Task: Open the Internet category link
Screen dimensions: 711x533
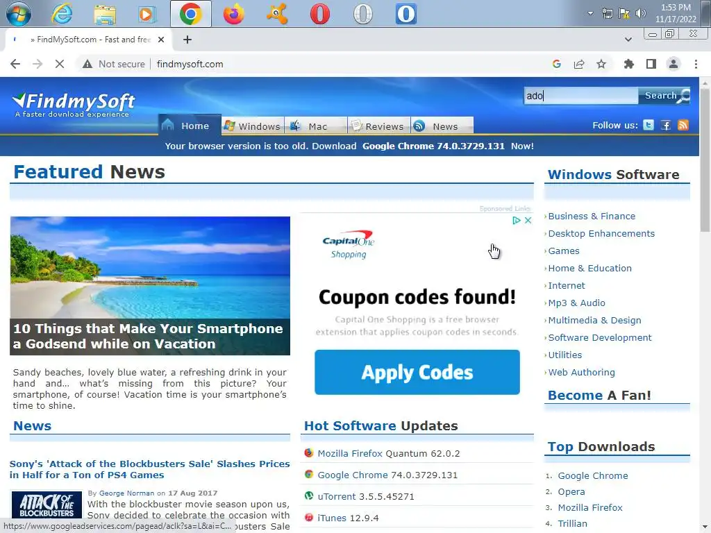Action: point(567,285)
